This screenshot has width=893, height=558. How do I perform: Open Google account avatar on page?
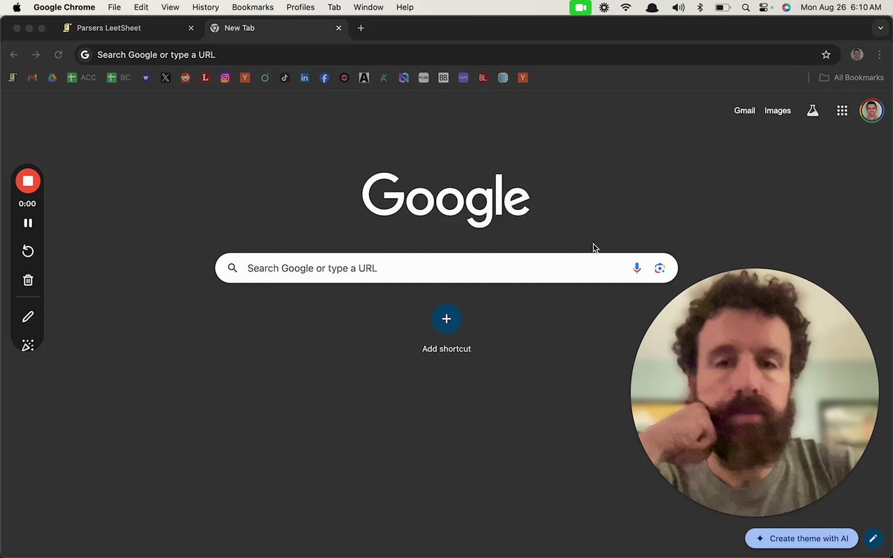[x=871, y=111]
